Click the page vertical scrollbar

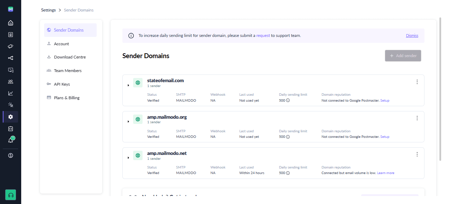pos(440,89)
